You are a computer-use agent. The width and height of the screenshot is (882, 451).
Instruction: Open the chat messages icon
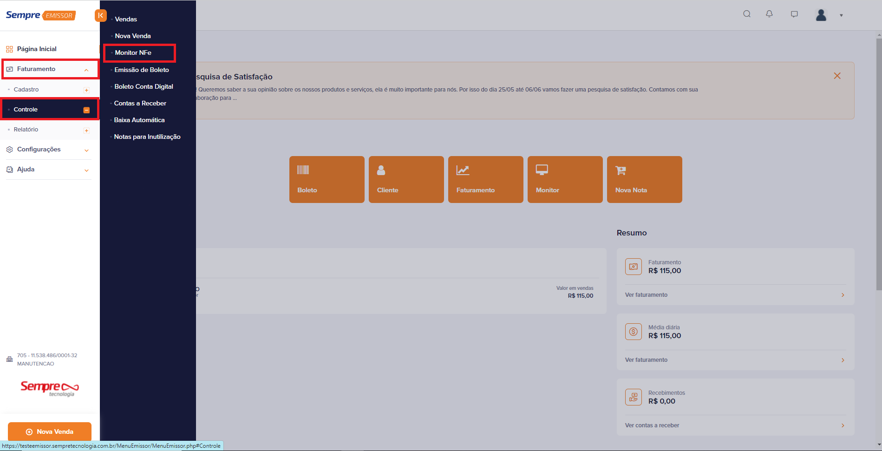[x=794, y=14]
